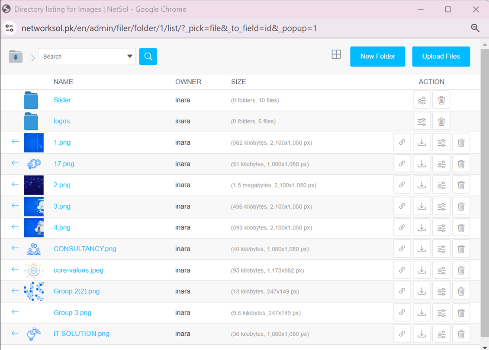Choose Group 3.png via select arrow
The width and height of the screenshot is (489, 350).
(15, 312)
